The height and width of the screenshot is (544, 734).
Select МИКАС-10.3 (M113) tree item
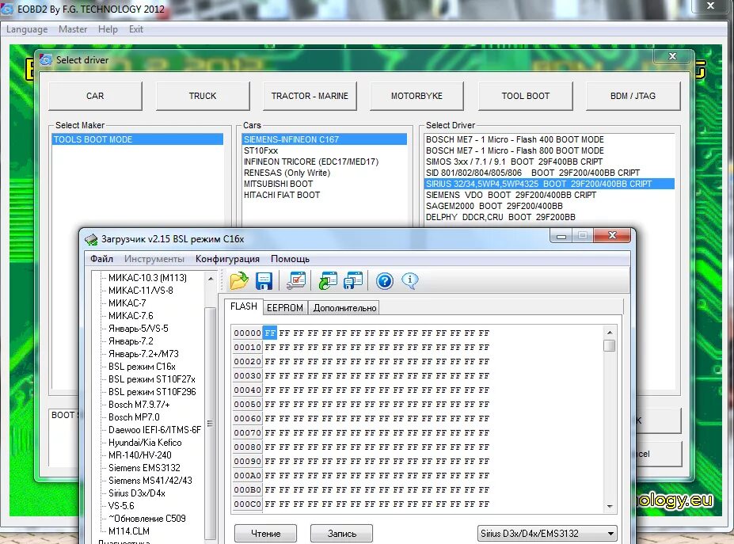coord(147,278)
